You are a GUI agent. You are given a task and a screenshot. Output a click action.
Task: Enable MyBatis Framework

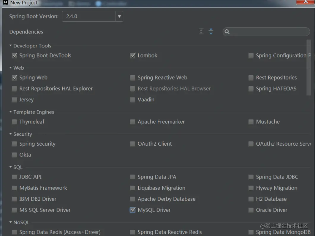(14, 188)
